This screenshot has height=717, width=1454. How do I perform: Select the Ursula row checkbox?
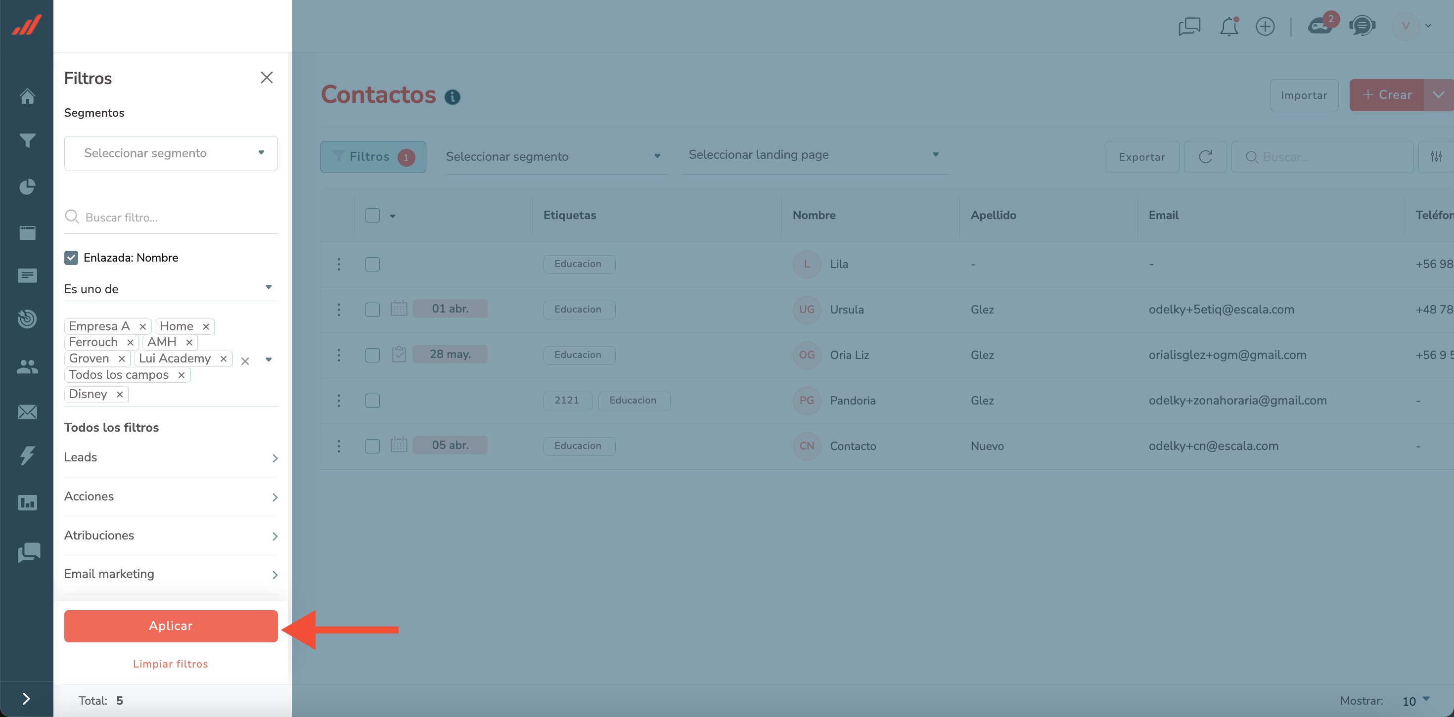pos(372,310)
